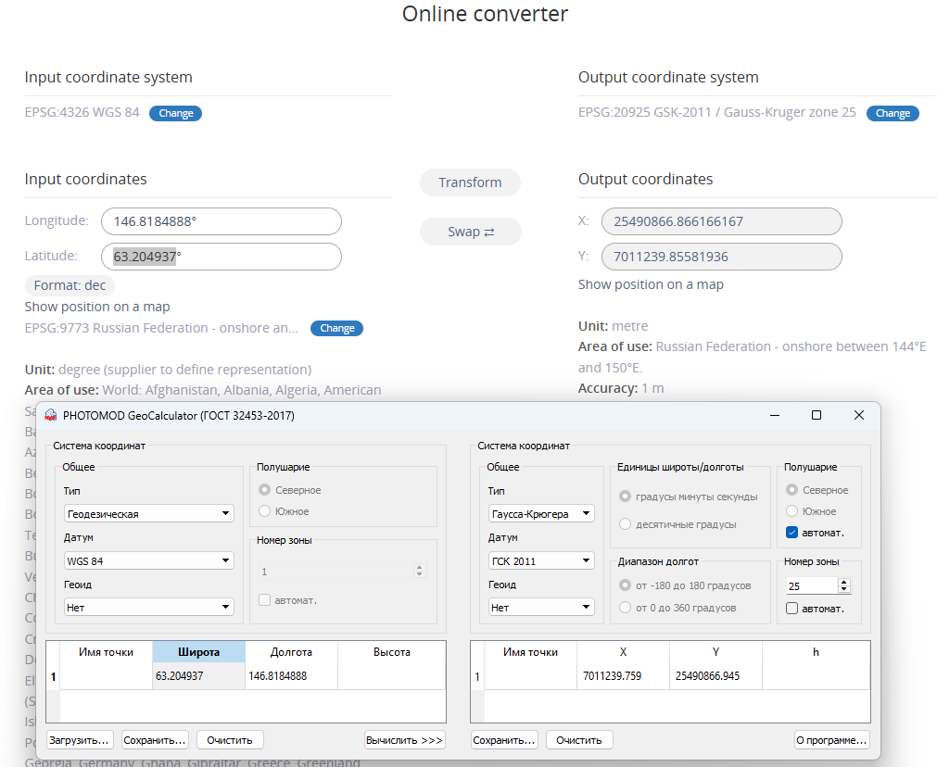Open Show position on a map under output

point(651,284)
